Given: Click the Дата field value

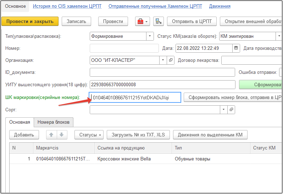Looking at the screenshot, I should click(204, 48).
